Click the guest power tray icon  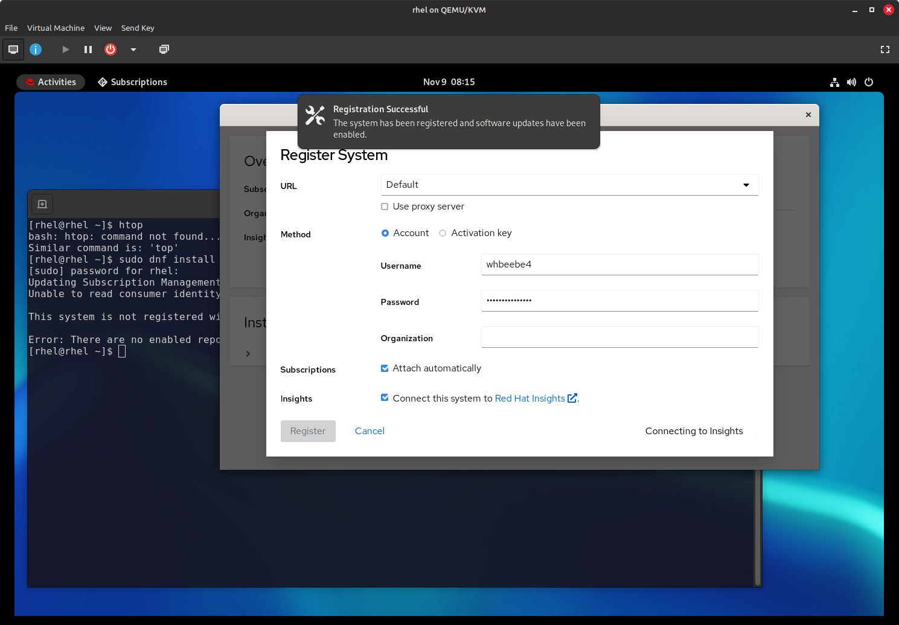tap(869, 82)
